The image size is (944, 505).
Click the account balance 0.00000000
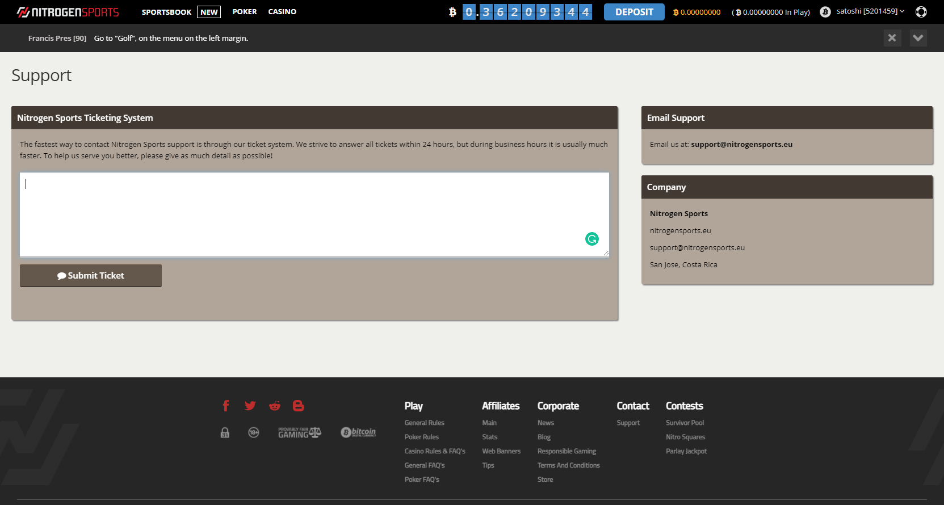pyautogui.click(x=697, y=12)
